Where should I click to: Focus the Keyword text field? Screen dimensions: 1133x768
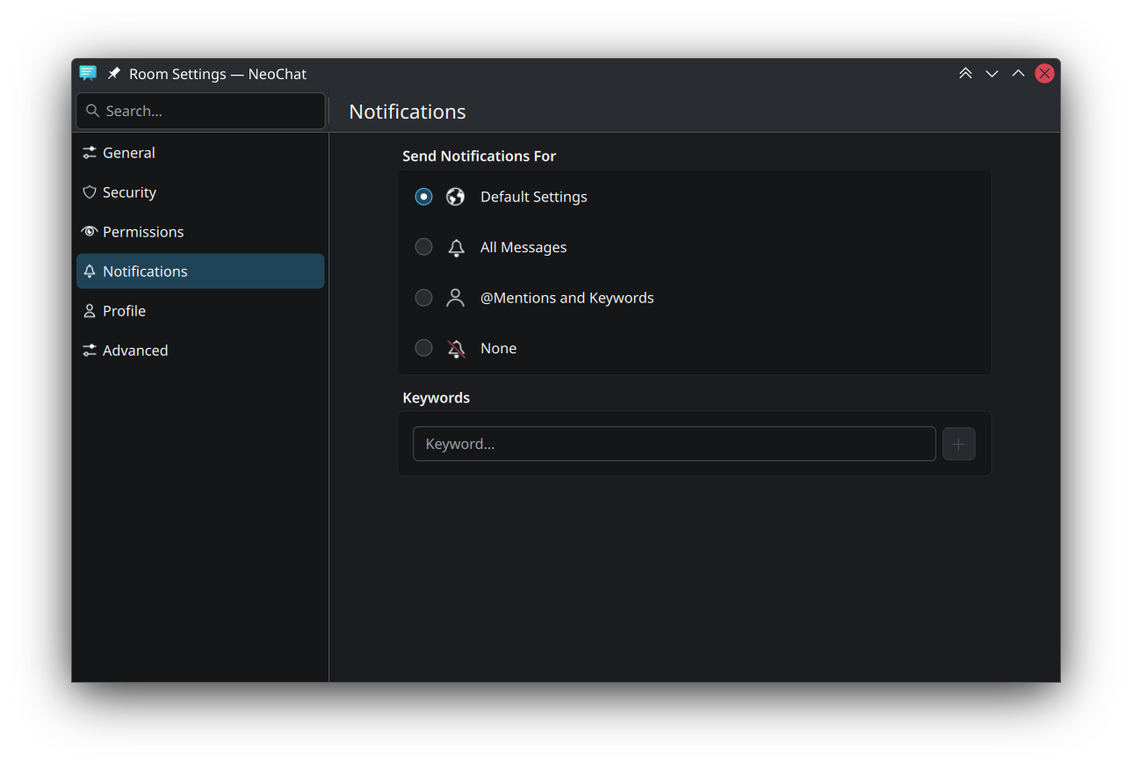coord(674,444)
